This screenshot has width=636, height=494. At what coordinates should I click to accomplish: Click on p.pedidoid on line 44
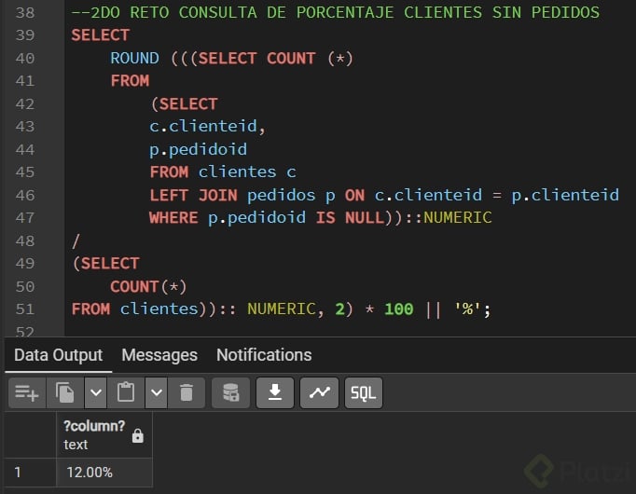coord(199,149)
